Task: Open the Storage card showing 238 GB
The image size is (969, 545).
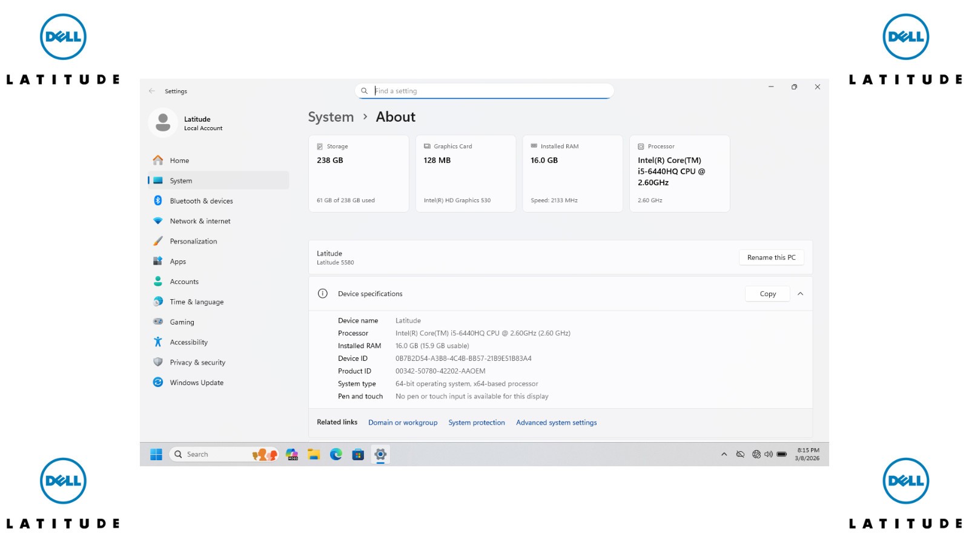Action: [359, 174]
